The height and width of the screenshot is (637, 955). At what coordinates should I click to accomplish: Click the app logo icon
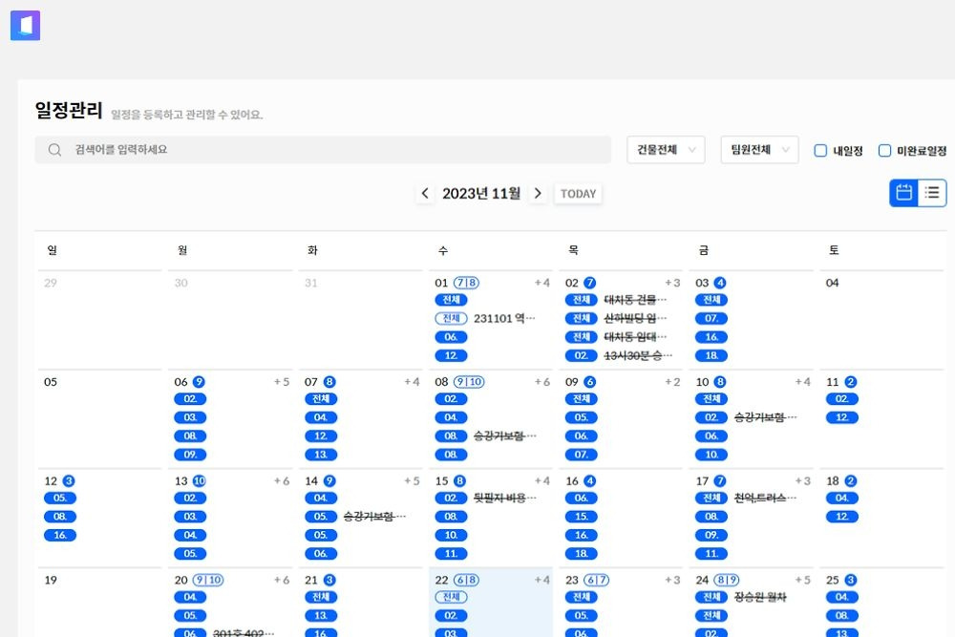click(25, 25)
